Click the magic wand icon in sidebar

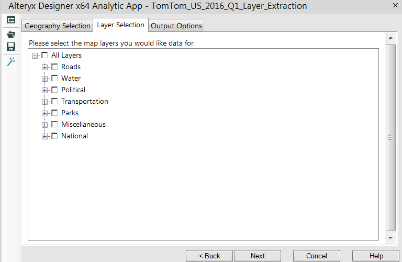pos(11,62)
